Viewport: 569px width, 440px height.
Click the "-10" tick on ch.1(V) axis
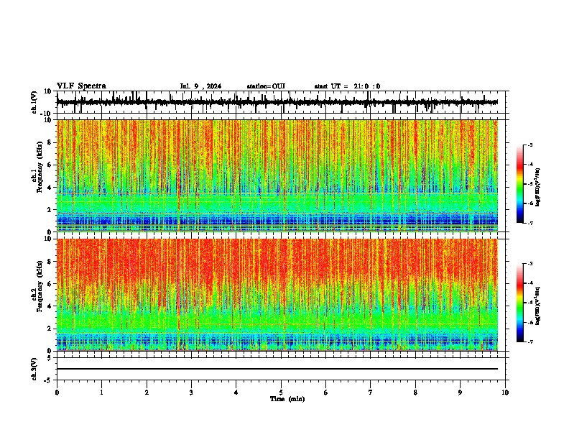pyautogui.click(x=47, y=114)
